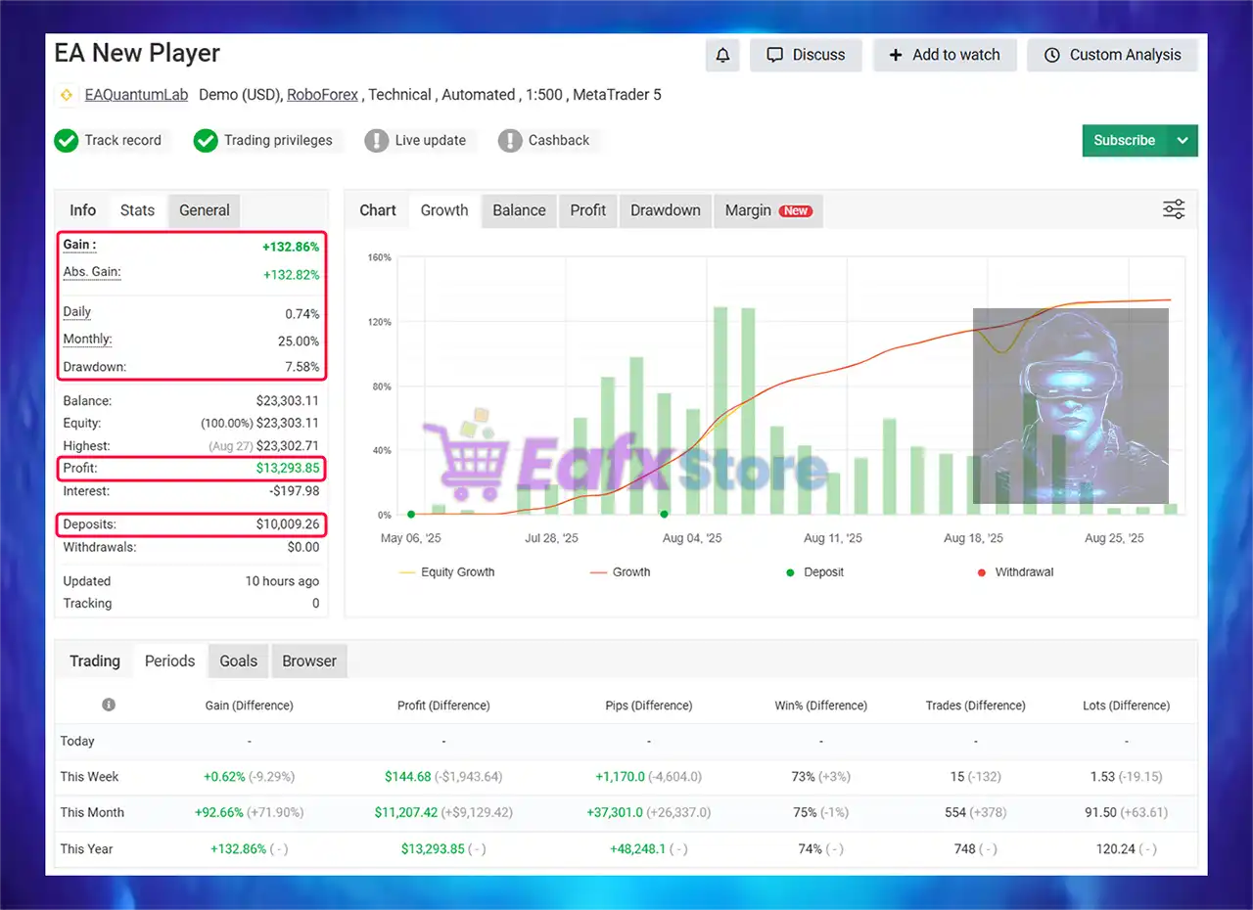The height and width of the screenshot is (910, 1253).
Task: Click the Add to watch button
Action: point(945,55)
